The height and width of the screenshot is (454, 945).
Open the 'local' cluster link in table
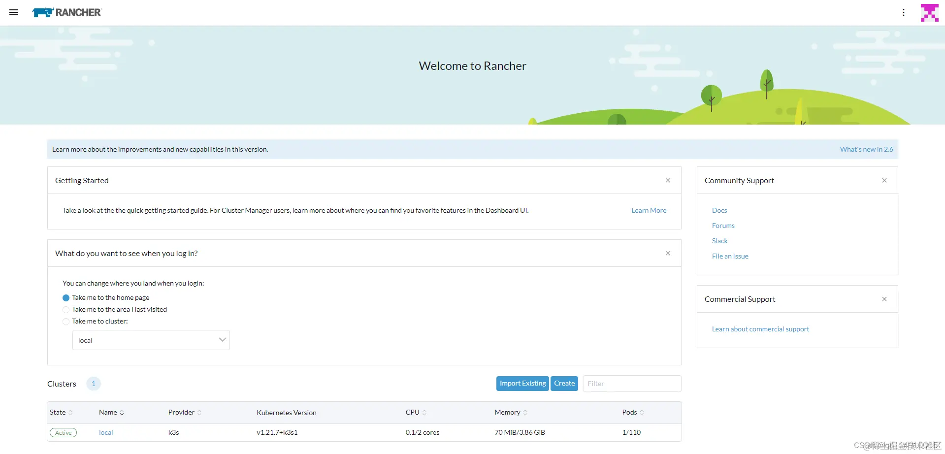[106, 433]
